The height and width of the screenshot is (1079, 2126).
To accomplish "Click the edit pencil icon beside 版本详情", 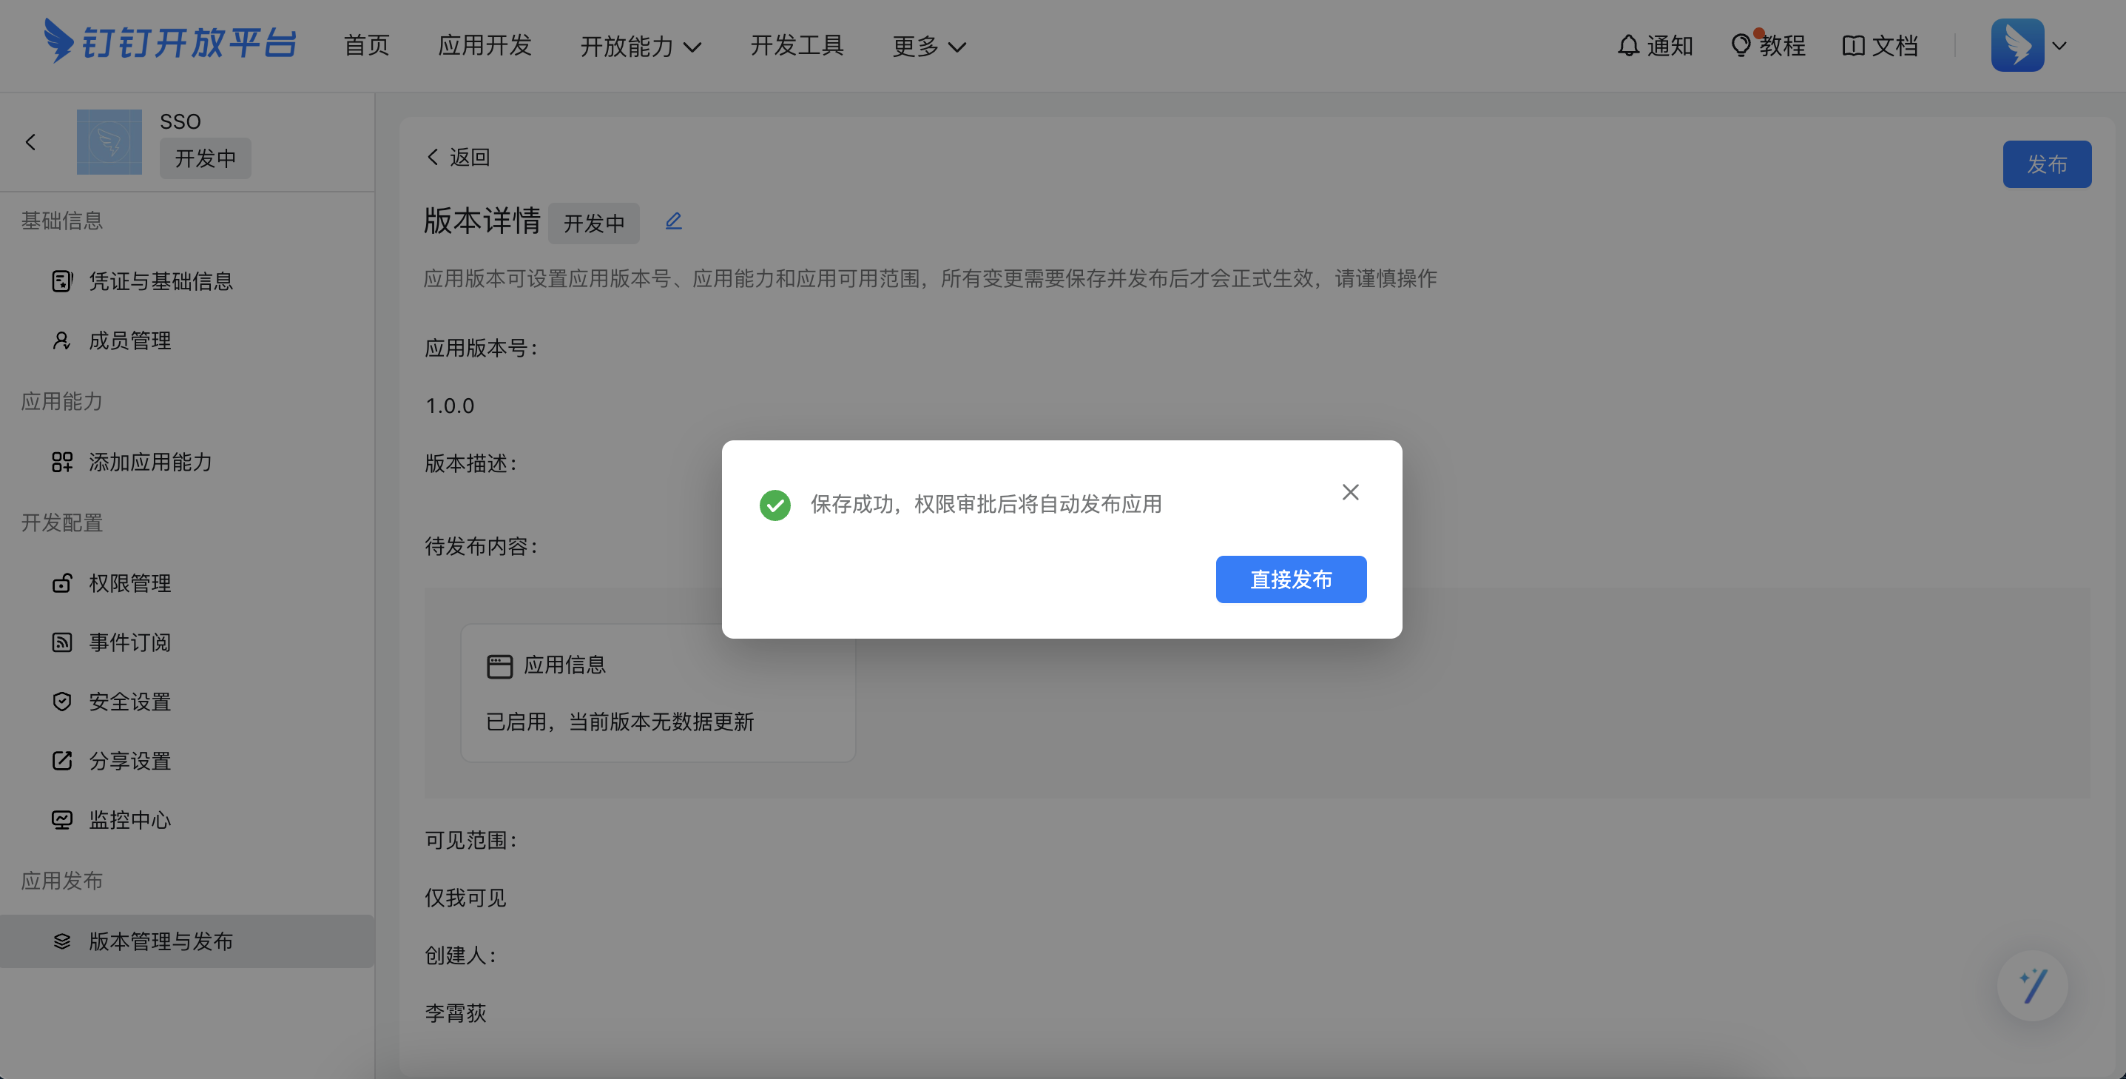I will coord(673,221).
